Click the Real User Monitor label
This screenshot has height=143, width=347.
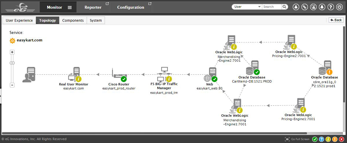pyautogui.click(x=74, y=84)
